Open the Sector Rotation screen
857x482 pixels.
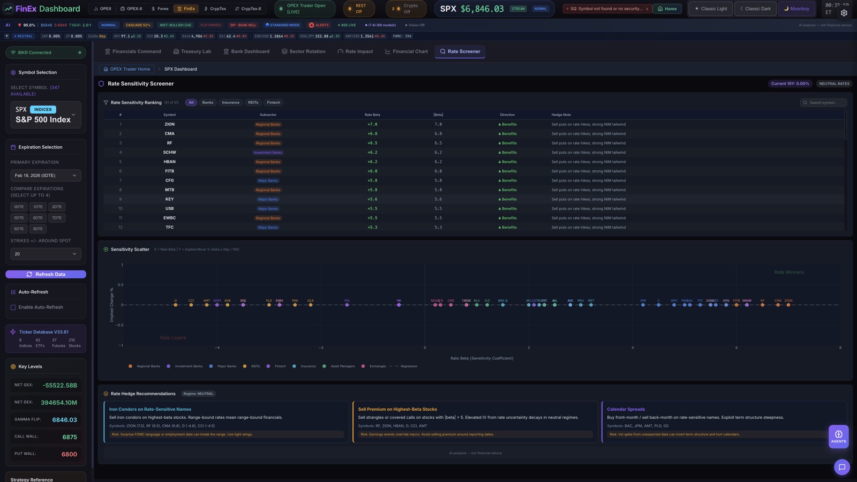pyautogui.click(x=304, y=51)
